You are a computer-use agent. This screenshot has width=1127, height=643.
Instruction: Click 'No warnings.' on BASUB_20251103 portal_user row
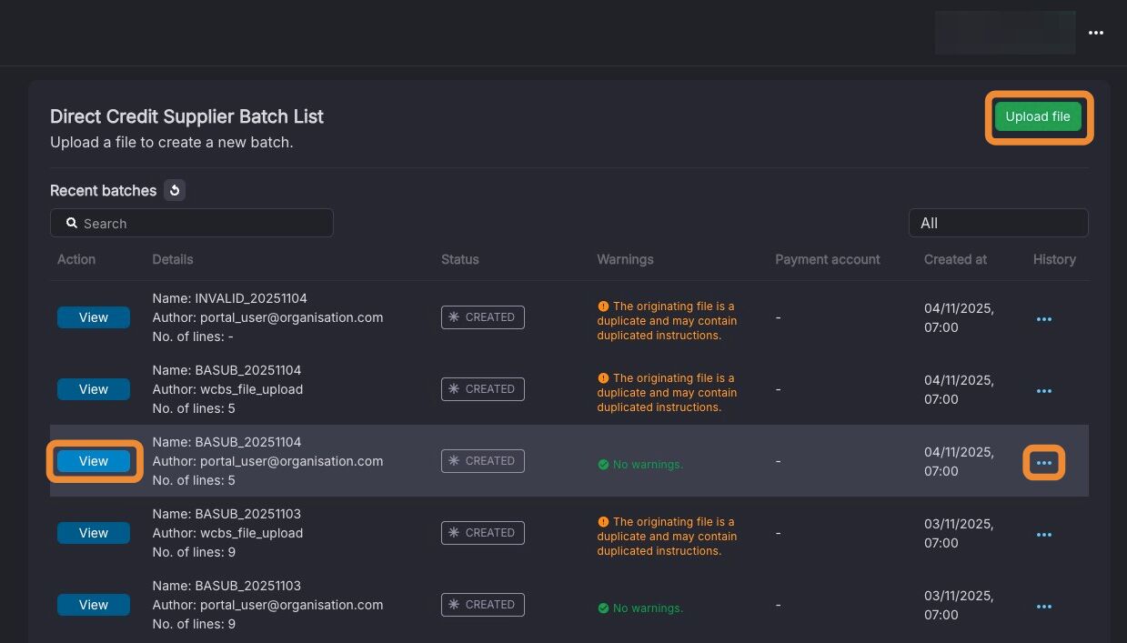[x=648, y=608]
